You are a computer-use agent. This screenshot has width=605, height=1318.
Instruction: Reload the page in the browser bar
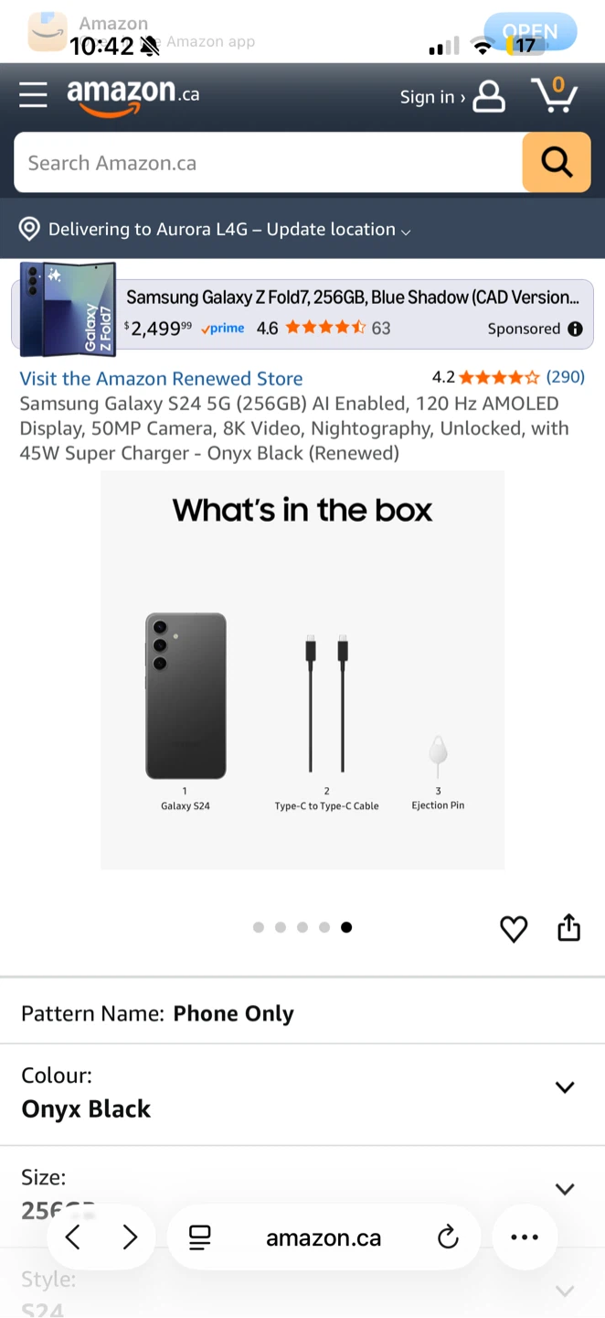(448, 1238)
